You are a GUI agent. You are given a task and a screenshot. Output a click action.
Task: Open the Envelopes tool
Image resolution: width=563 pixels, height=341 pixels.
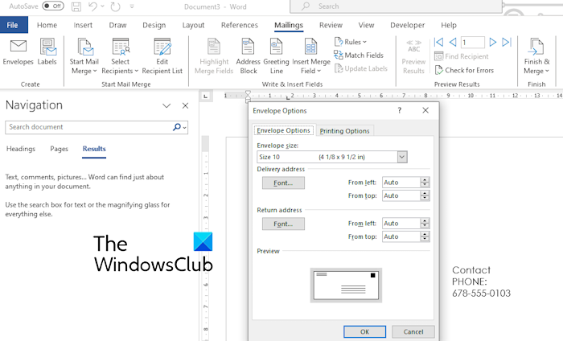(x=18, y=52)
